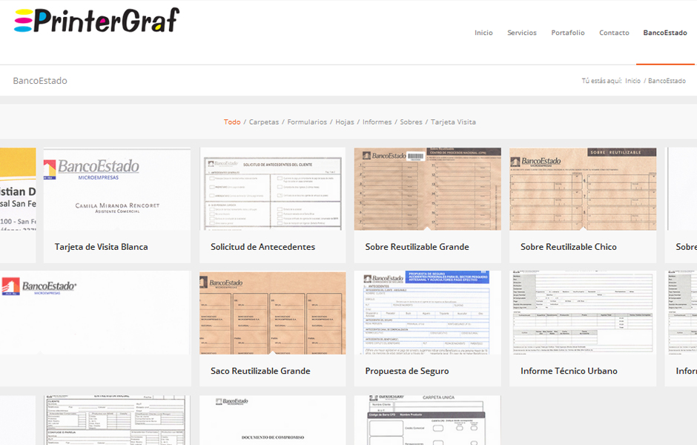Open the Sobre Reutilizable Grande thumbnail
This screenshot has width=697, height=445.
tap(428, 189)
